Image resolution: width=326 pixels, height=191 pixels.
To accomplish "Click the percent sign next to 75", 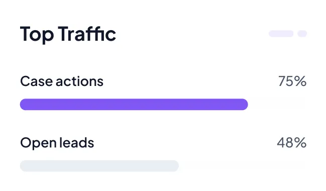I will 300,81.
